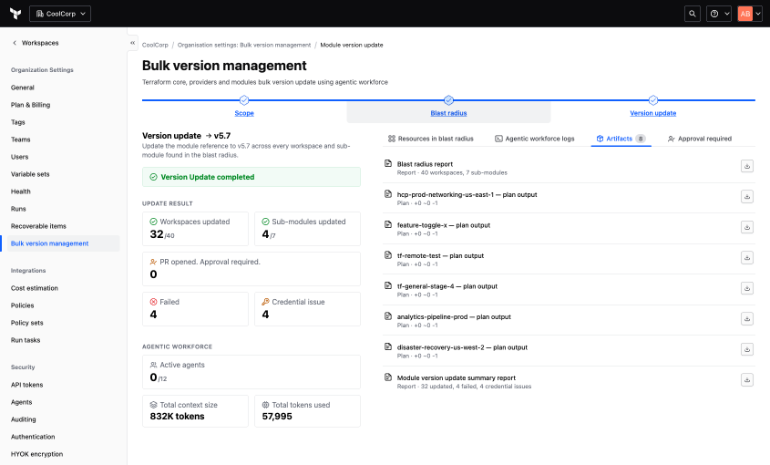Click the Blast radius step checkmark circle
Image resolution: width=770 pixels, height=465 pixels.
[x=449, y=100]
